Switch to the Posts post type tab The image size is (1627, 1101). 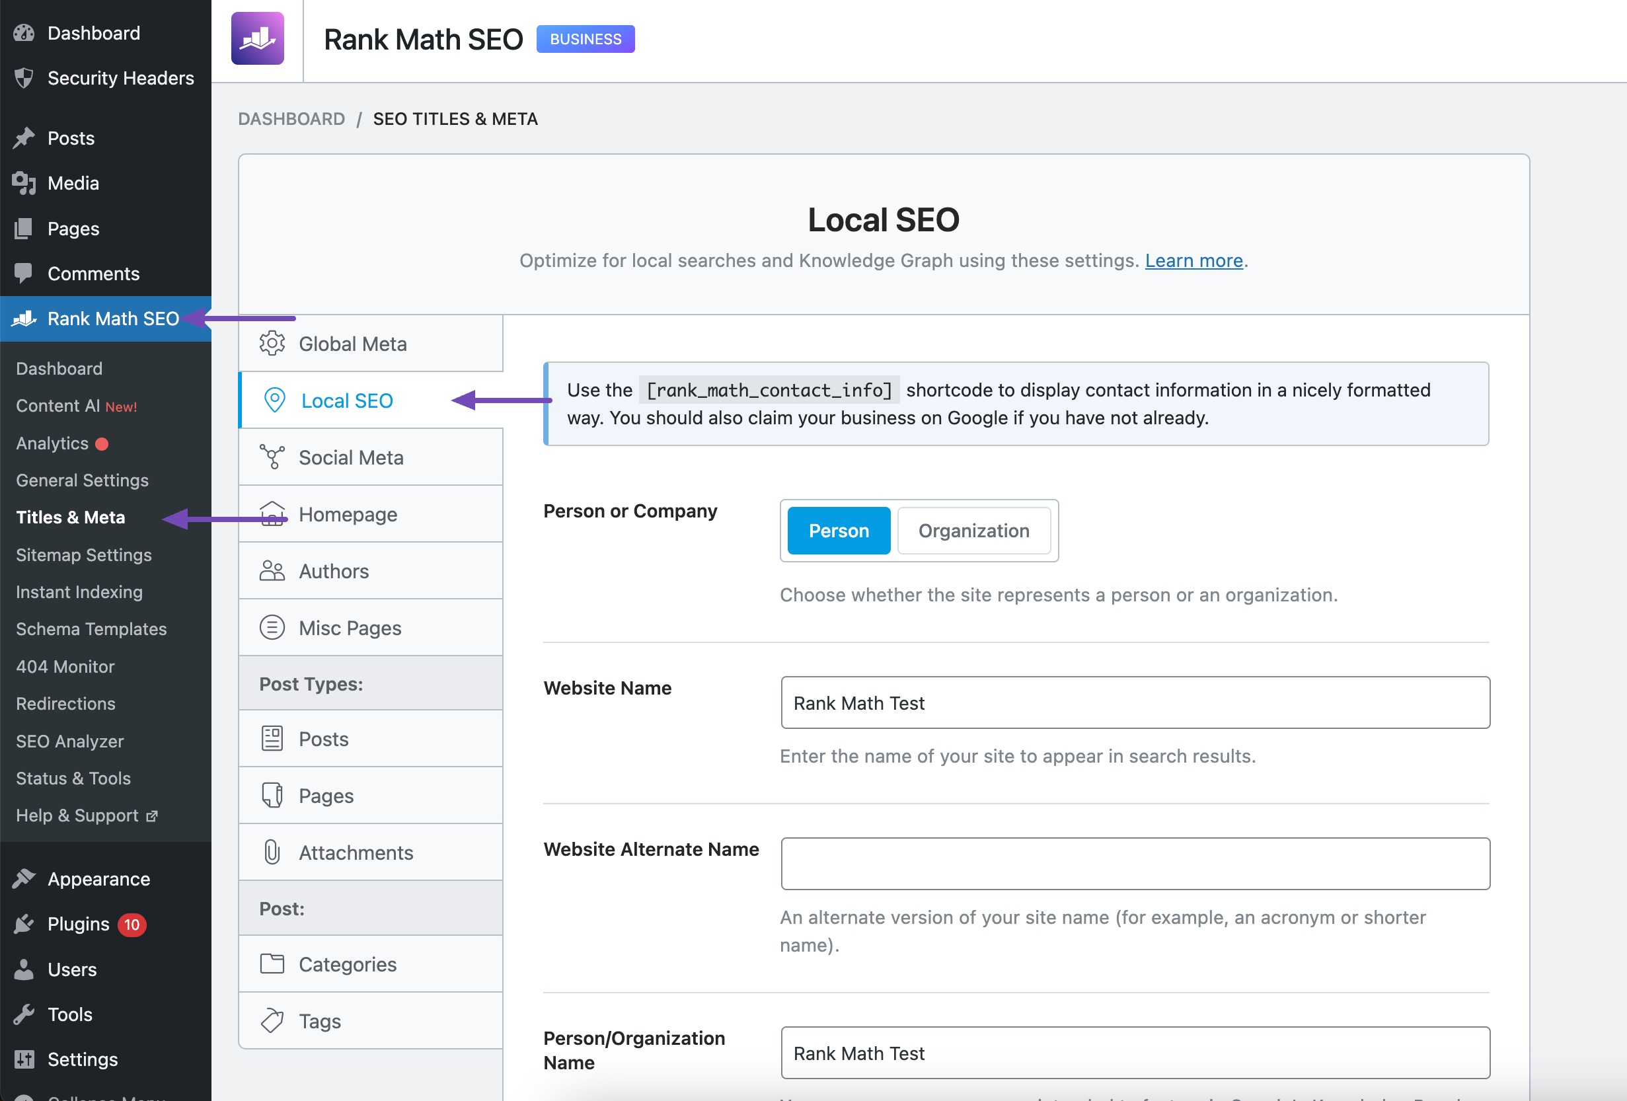point(323,739)
